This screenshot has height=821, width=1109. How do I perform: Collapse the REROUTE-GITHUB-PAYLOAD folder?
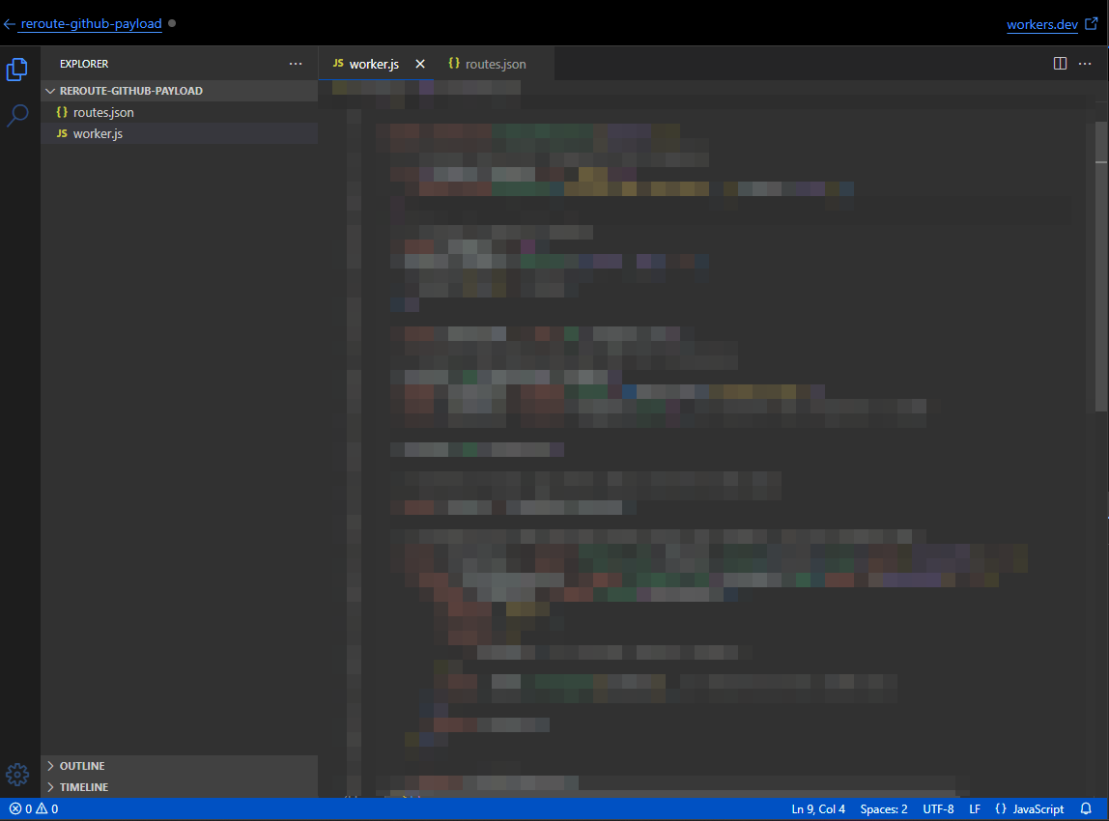pos(130,91)
